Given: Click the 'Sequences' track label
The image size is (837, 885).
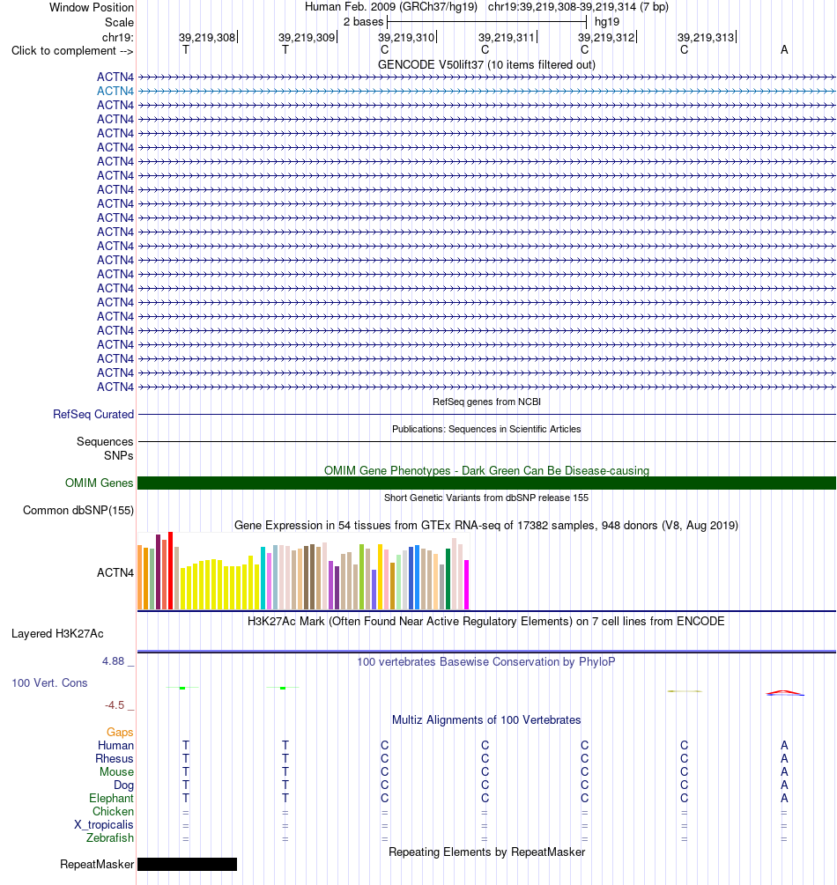Looking at the screenshot, I should 105,441.
